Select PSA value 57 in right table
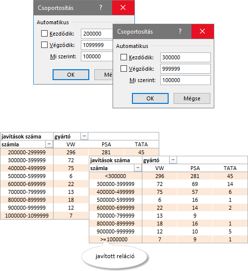This screenshot has height=271, width=248. [195, 192]
